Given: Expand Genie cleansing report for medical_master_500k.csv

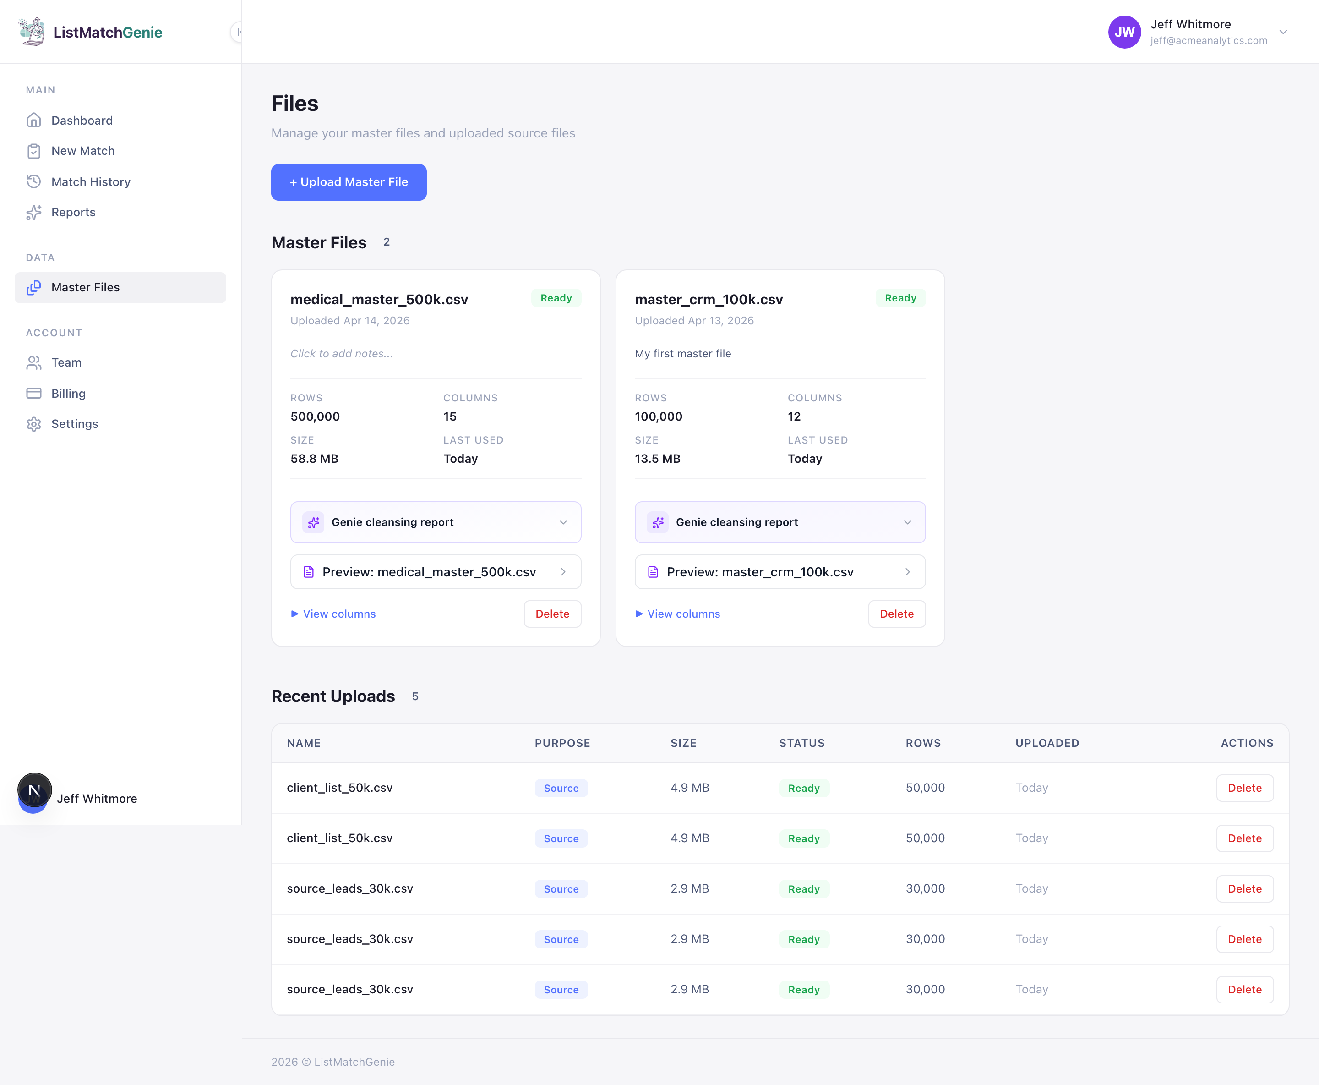Looking at the screenshot, I should [x=436, y=522].
